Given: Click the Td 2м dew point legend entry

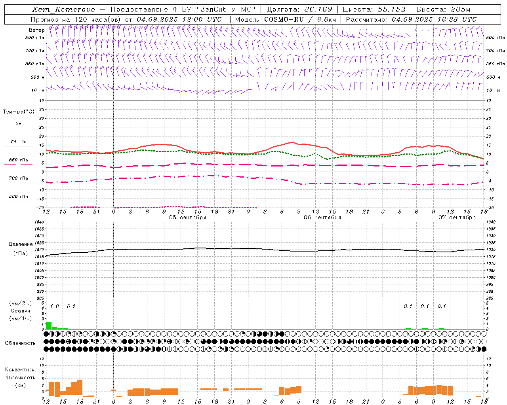Looking at the screenshot, I should (18, 142).
